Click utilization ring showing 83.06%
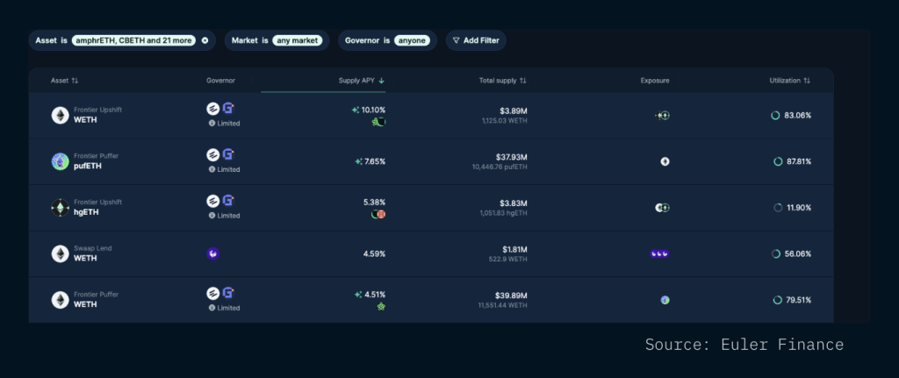Screen dimensions: 899x378 (x=775, y=116)
